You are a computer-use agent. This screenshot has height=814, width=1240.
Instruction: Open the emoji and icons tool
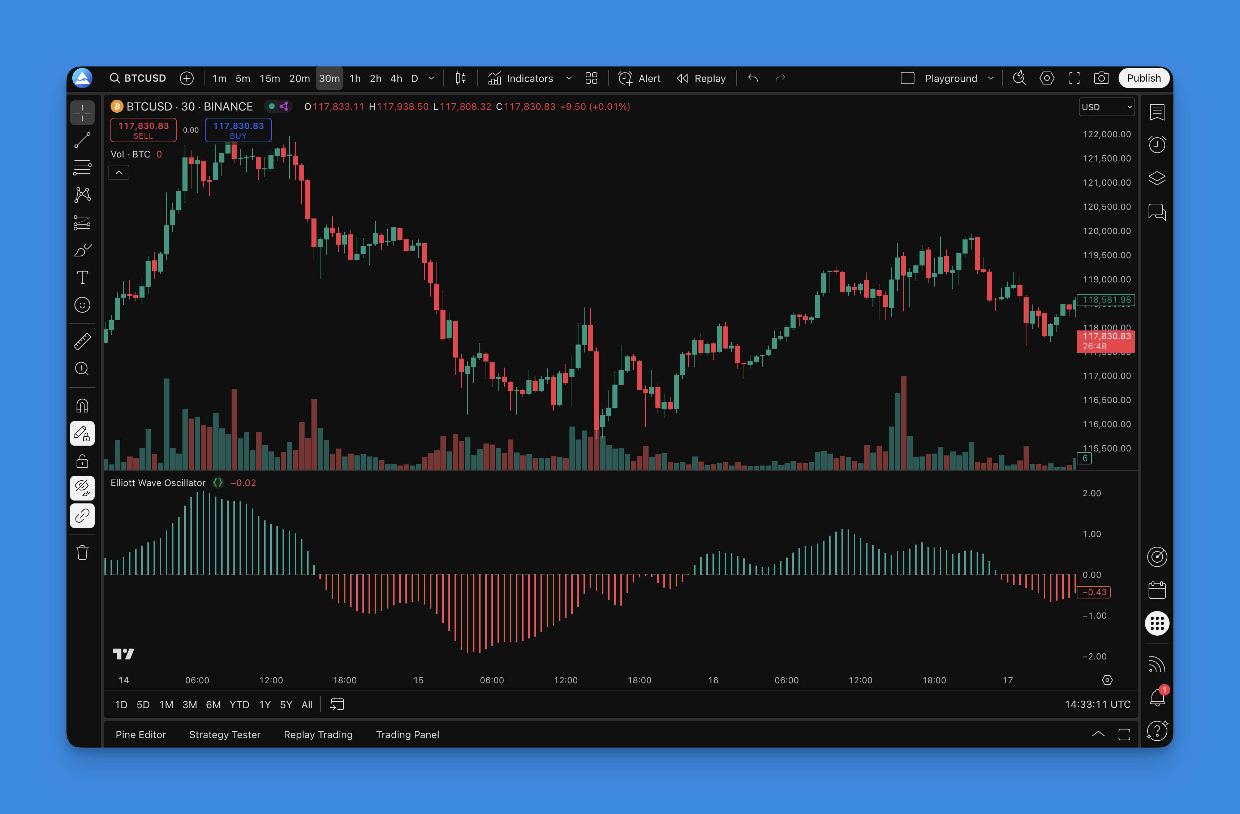click(82, 305)
